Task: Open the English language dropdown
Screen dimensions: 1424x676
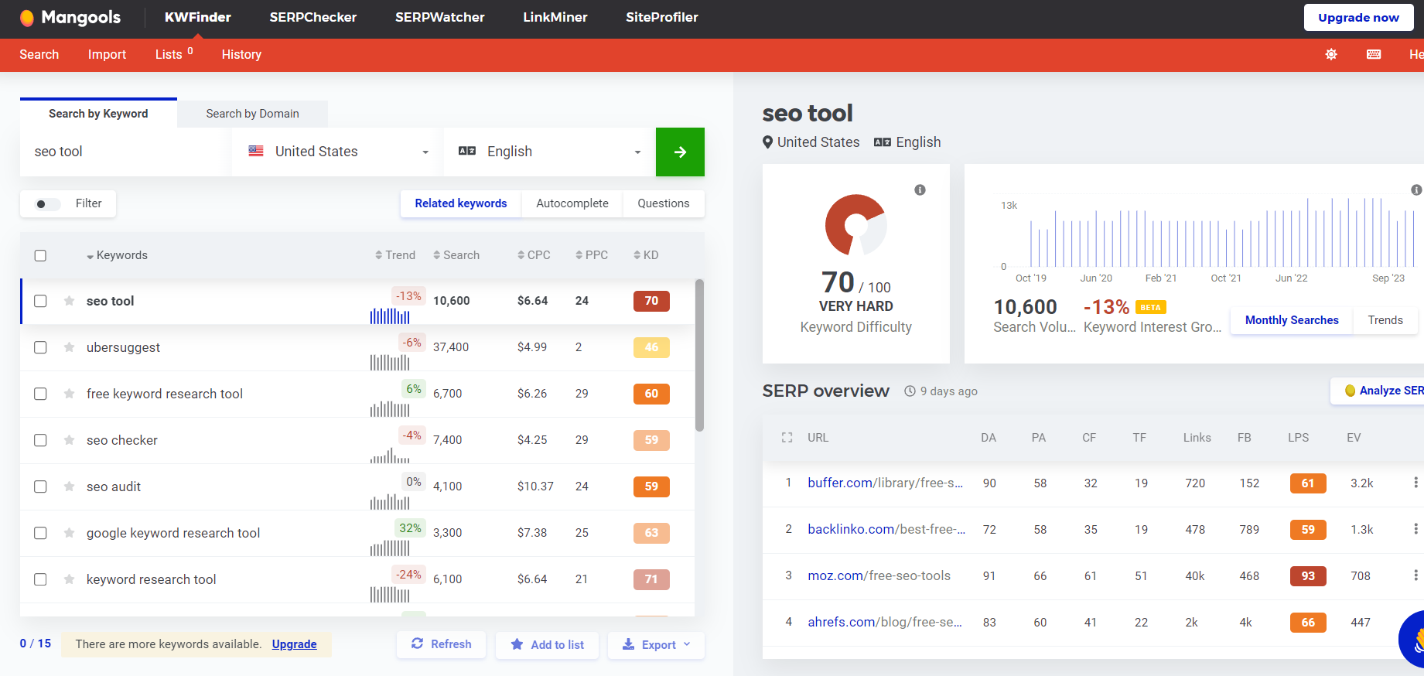Action: click(550, 152)
